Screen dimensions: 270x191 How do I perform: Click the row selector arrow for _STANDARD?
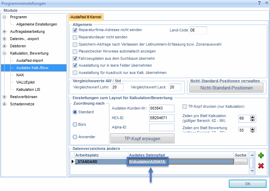73,162
